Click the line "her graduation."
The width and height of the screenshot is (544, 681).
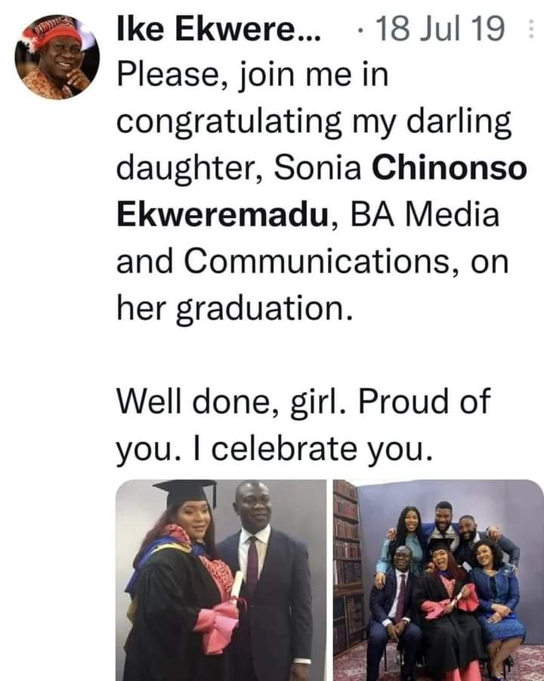234,309
